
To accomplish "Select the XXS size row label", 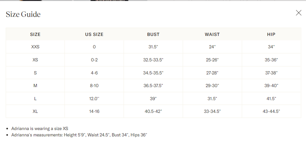I will pyautogui.click(x=35, y=47).
